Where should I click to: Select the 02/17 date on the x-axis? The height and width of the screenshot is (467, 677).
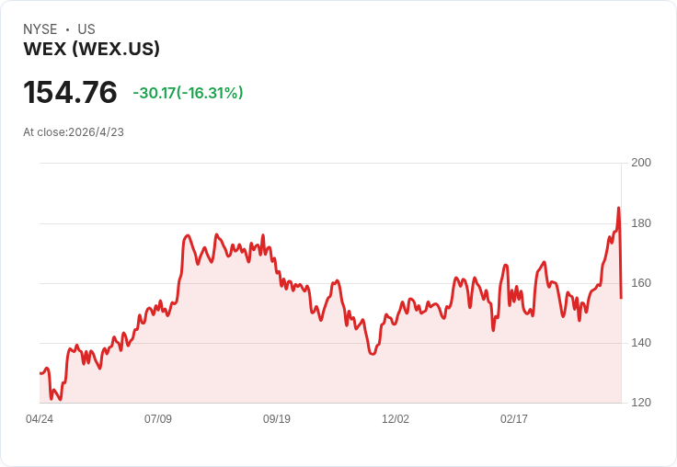[514, 419]
